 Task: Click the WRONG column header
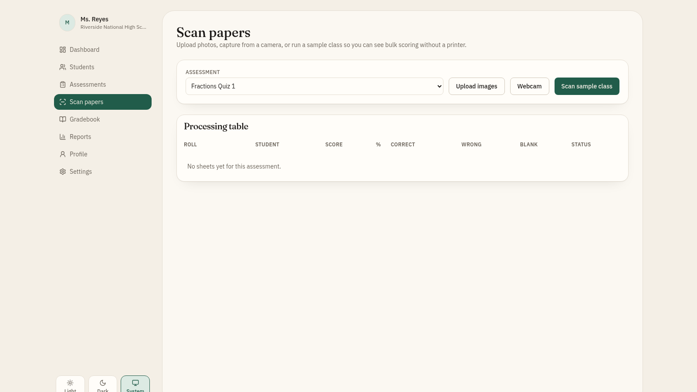pyautogui.click(x=471, y=145)
